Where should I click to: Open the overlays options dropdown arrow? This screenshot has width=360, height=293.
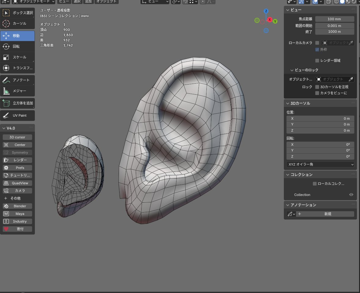click(321, 2)
